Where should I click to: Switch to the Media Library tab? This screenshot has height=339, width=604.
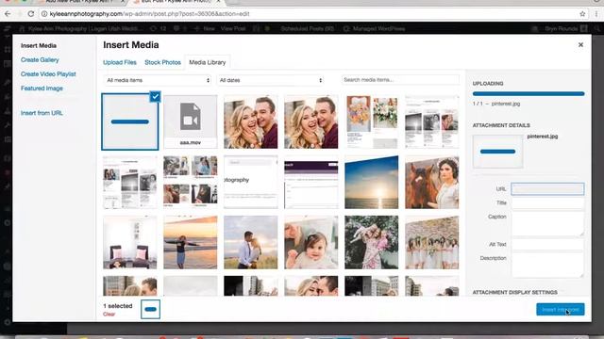pos(208,62)
